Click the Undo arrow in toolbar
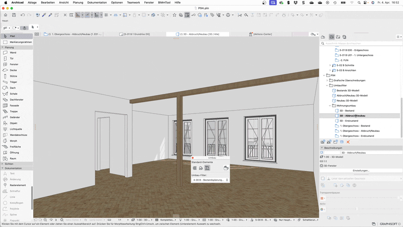Screen dimensions: 403x227 click(x=23, y=15)
